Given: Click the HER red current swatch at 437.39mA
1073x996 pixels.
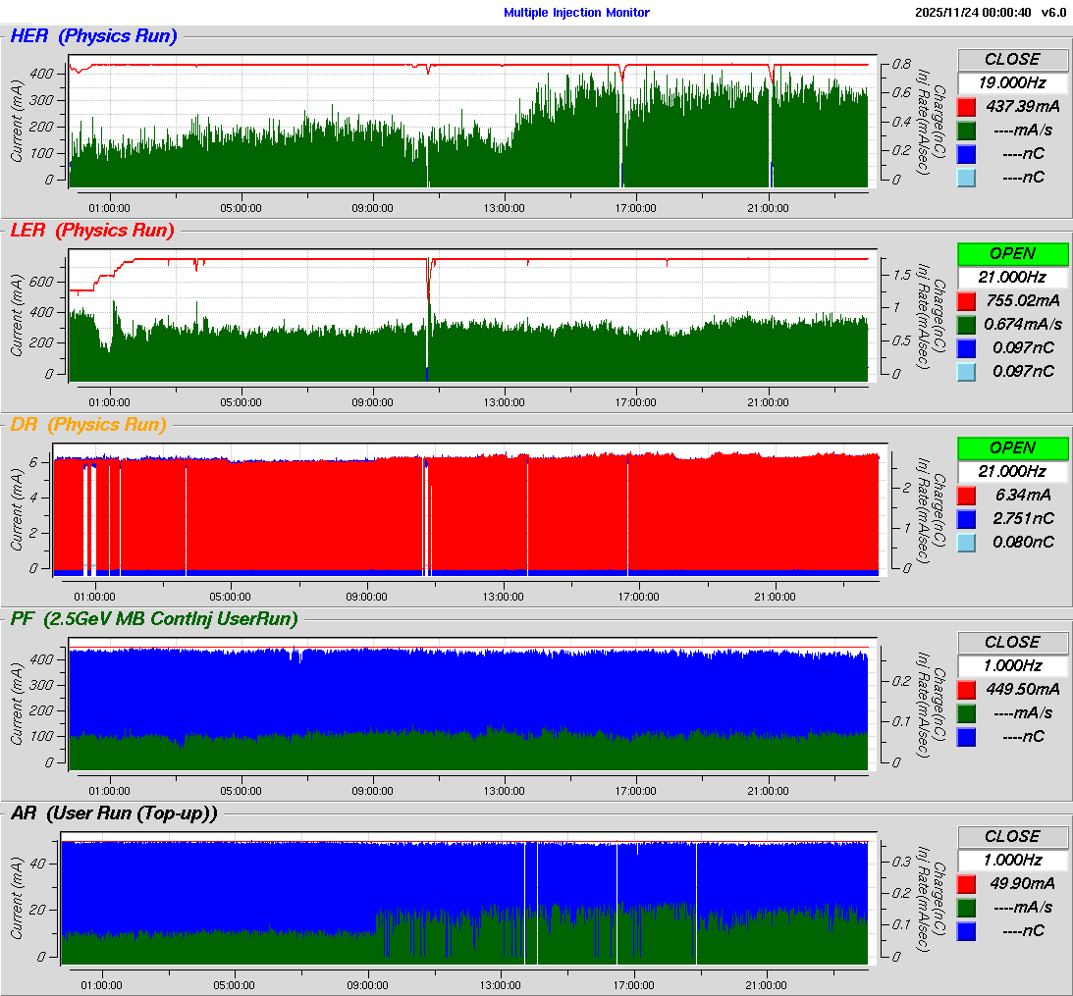Looking at the screenshot, I should tap(967, 106).
